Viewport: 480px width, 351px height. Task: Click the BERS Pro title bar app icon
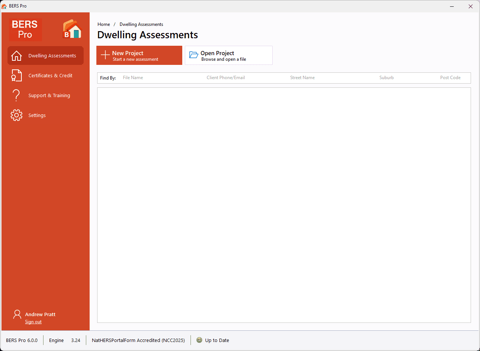click(x=4, y=6)
